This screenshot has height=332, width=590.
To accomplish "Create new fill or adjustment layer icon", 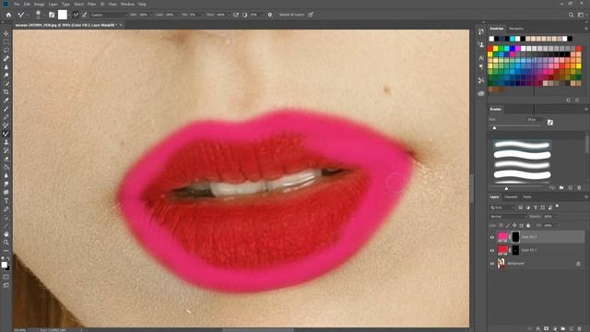I will (555, 328).
